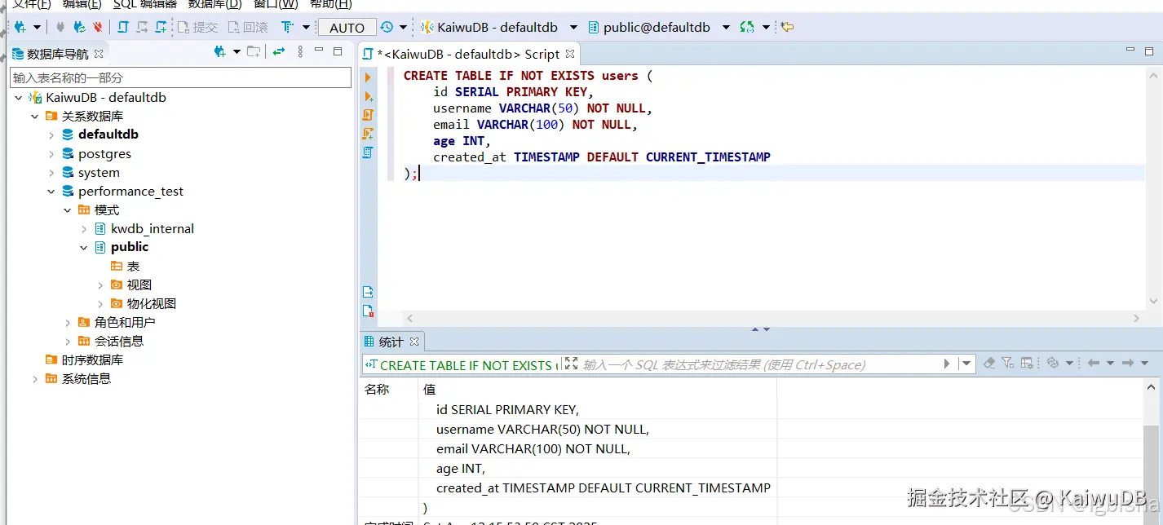Expand the 物化视图 materialized views node
The height and width of the screenshot is (525, 1163).
pos(100,304)
